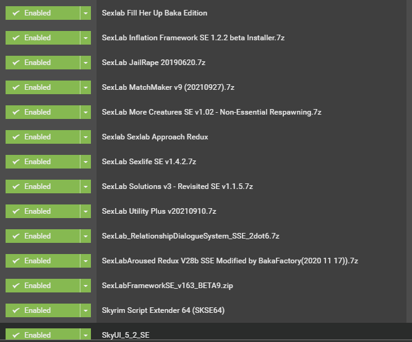Expand dropdown arrow for SexLab MatchMaker v9
Image resolution: width=412 pixels, height=342 pixels.
pos(85,87)
